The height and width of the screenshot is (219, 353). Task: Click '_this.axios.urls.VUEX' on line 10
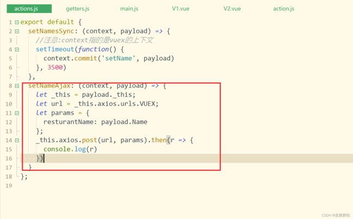pyautogui.click(x=115, y=104)
